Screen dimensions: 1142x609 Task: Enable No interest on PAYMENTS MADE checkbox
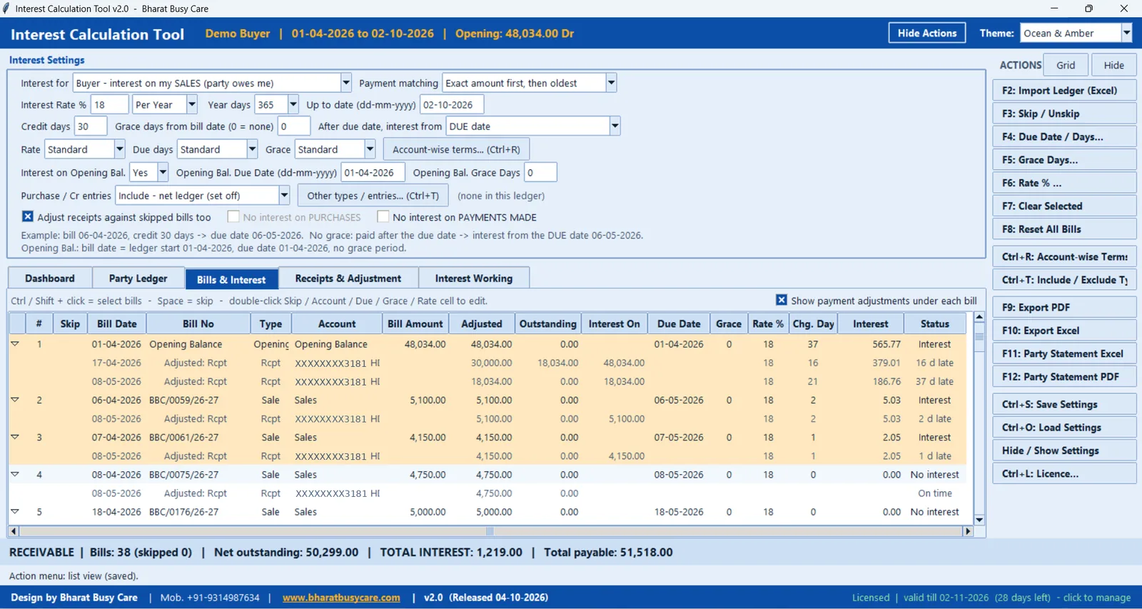coord(383,216)
